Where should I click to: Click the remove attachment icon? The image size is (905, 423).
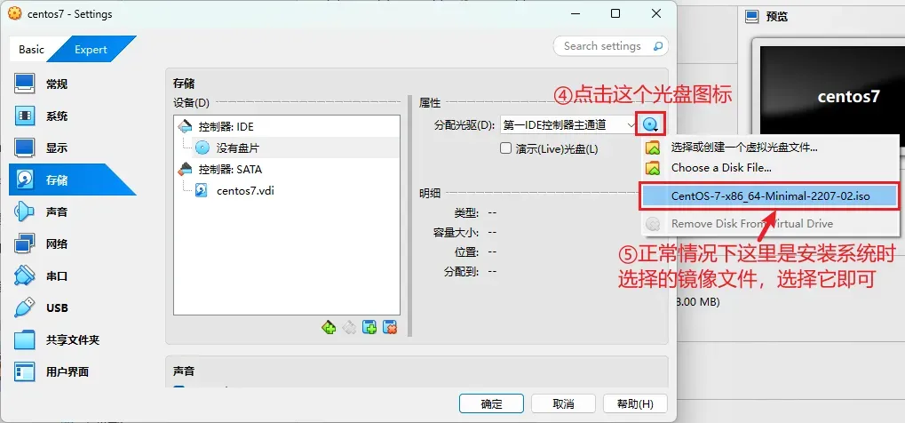[x=389, y=328]
